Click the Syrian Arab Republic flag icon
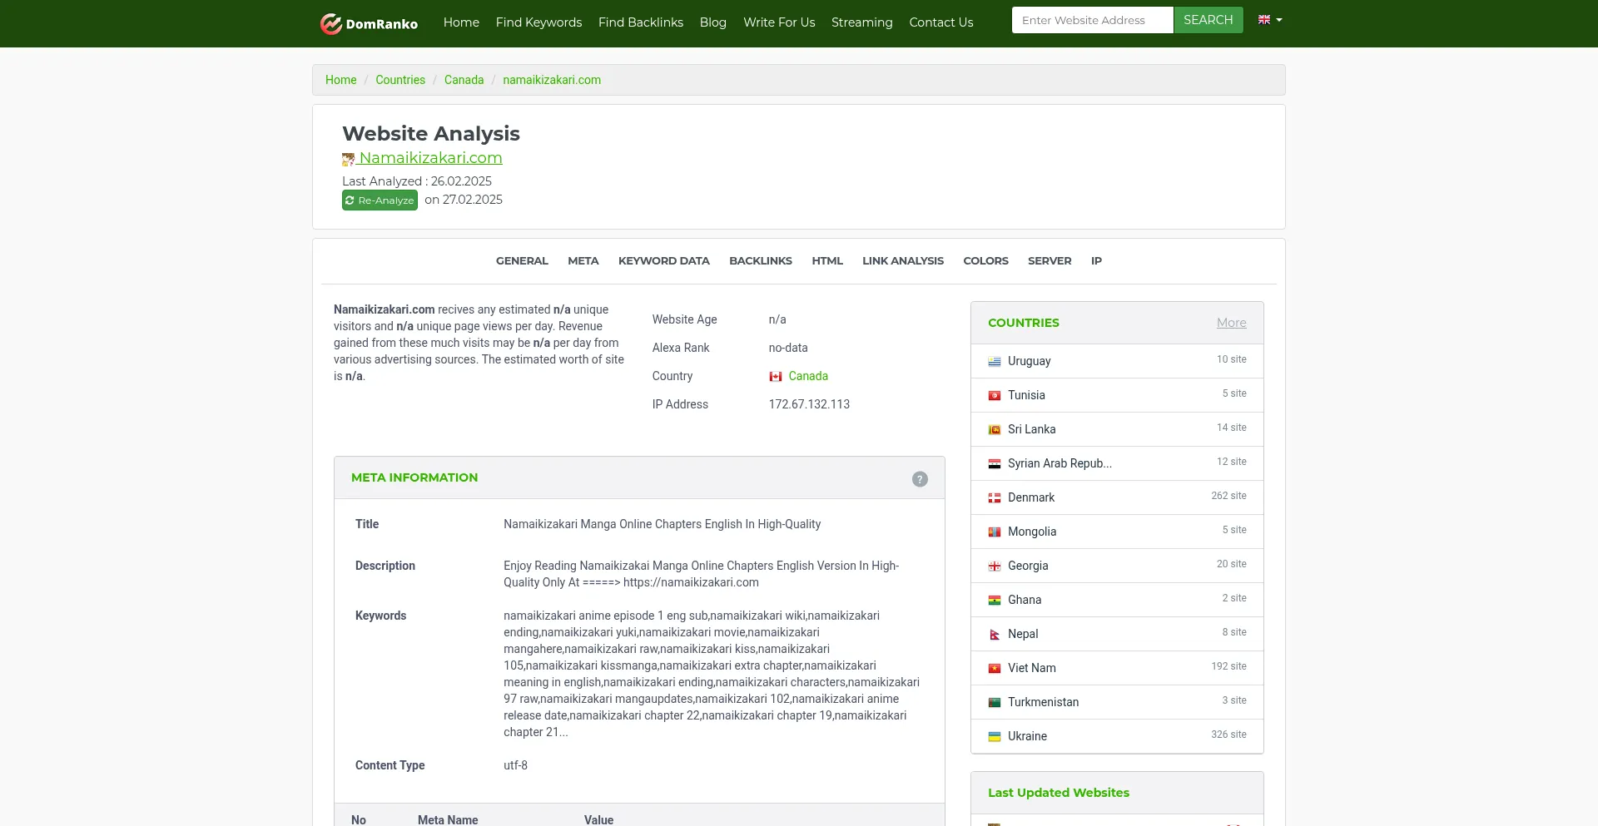 coord(995,464)
